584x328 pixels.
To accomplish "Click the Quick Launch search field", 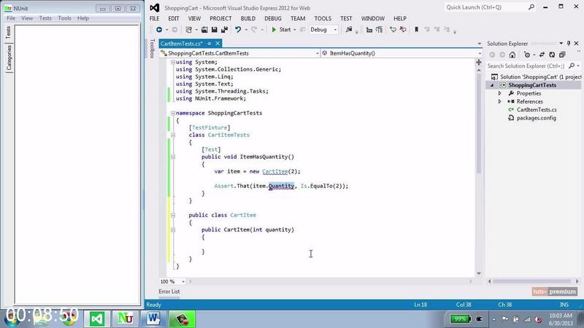I will click(486, 7).
